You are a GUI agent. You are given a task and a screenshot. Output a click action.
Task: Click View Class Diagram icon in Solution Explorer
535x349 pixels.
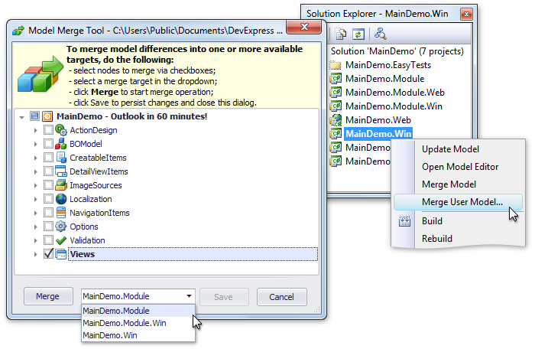click(x=380, y=34)
